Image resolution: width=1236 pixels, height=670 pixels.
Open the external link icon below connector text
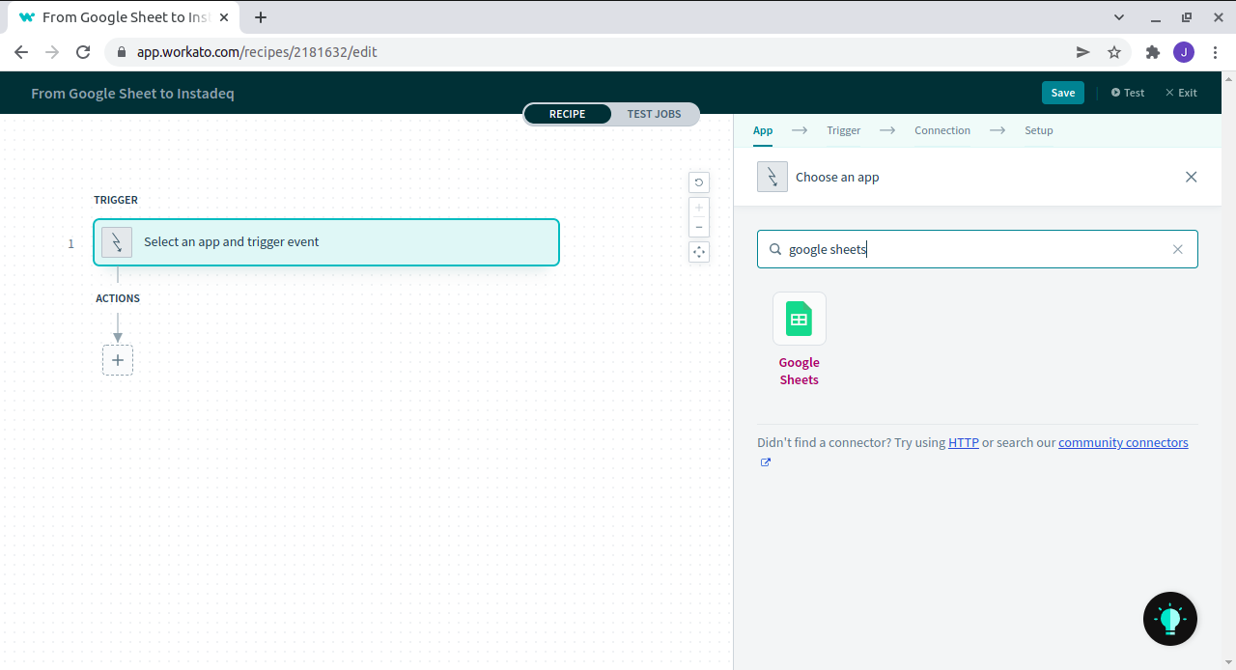[x=766, y=462]
